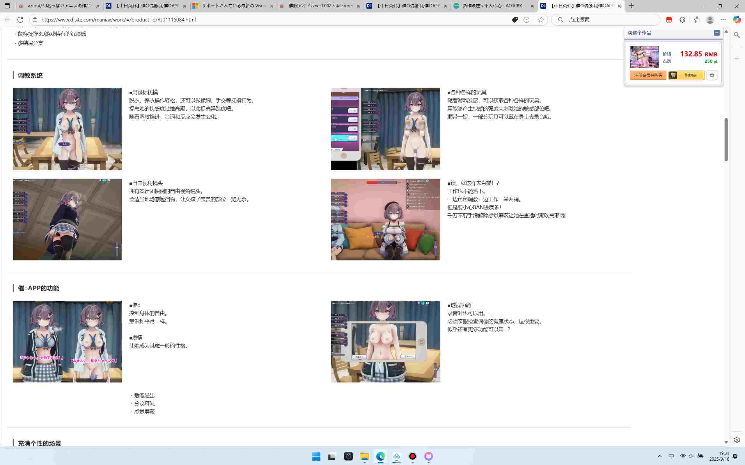745x465 pixels.
Task: Add the work to favorites in purchase panel
Action: 712,75
